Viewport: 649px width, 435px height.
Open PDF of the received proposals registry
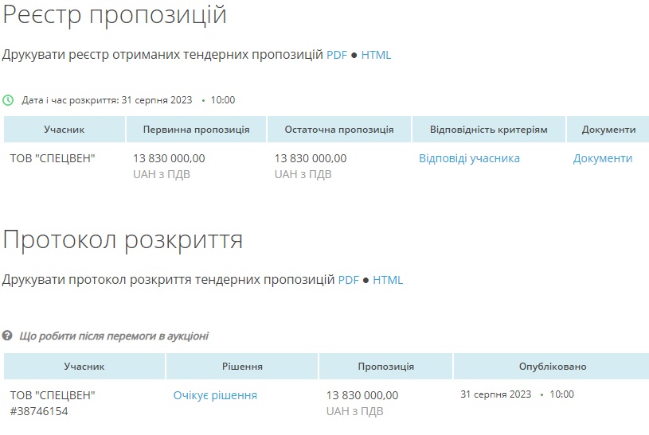click(x=337, y=55)
